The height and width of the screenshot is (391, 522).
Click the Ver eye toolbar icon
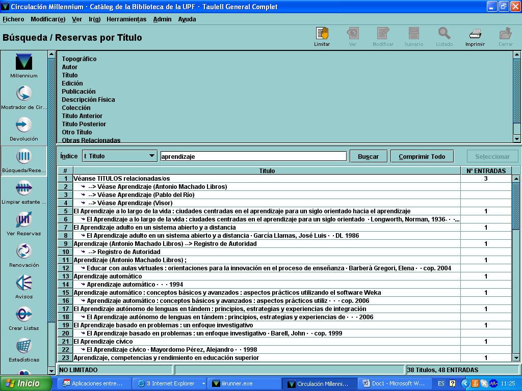coord(353,34)
